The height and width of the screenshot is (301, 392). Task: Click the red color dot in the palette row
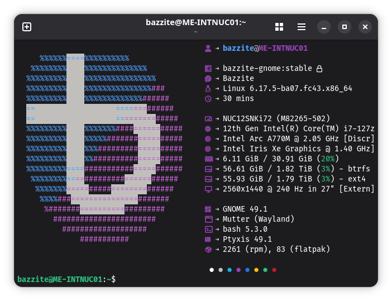pos(274,270)
